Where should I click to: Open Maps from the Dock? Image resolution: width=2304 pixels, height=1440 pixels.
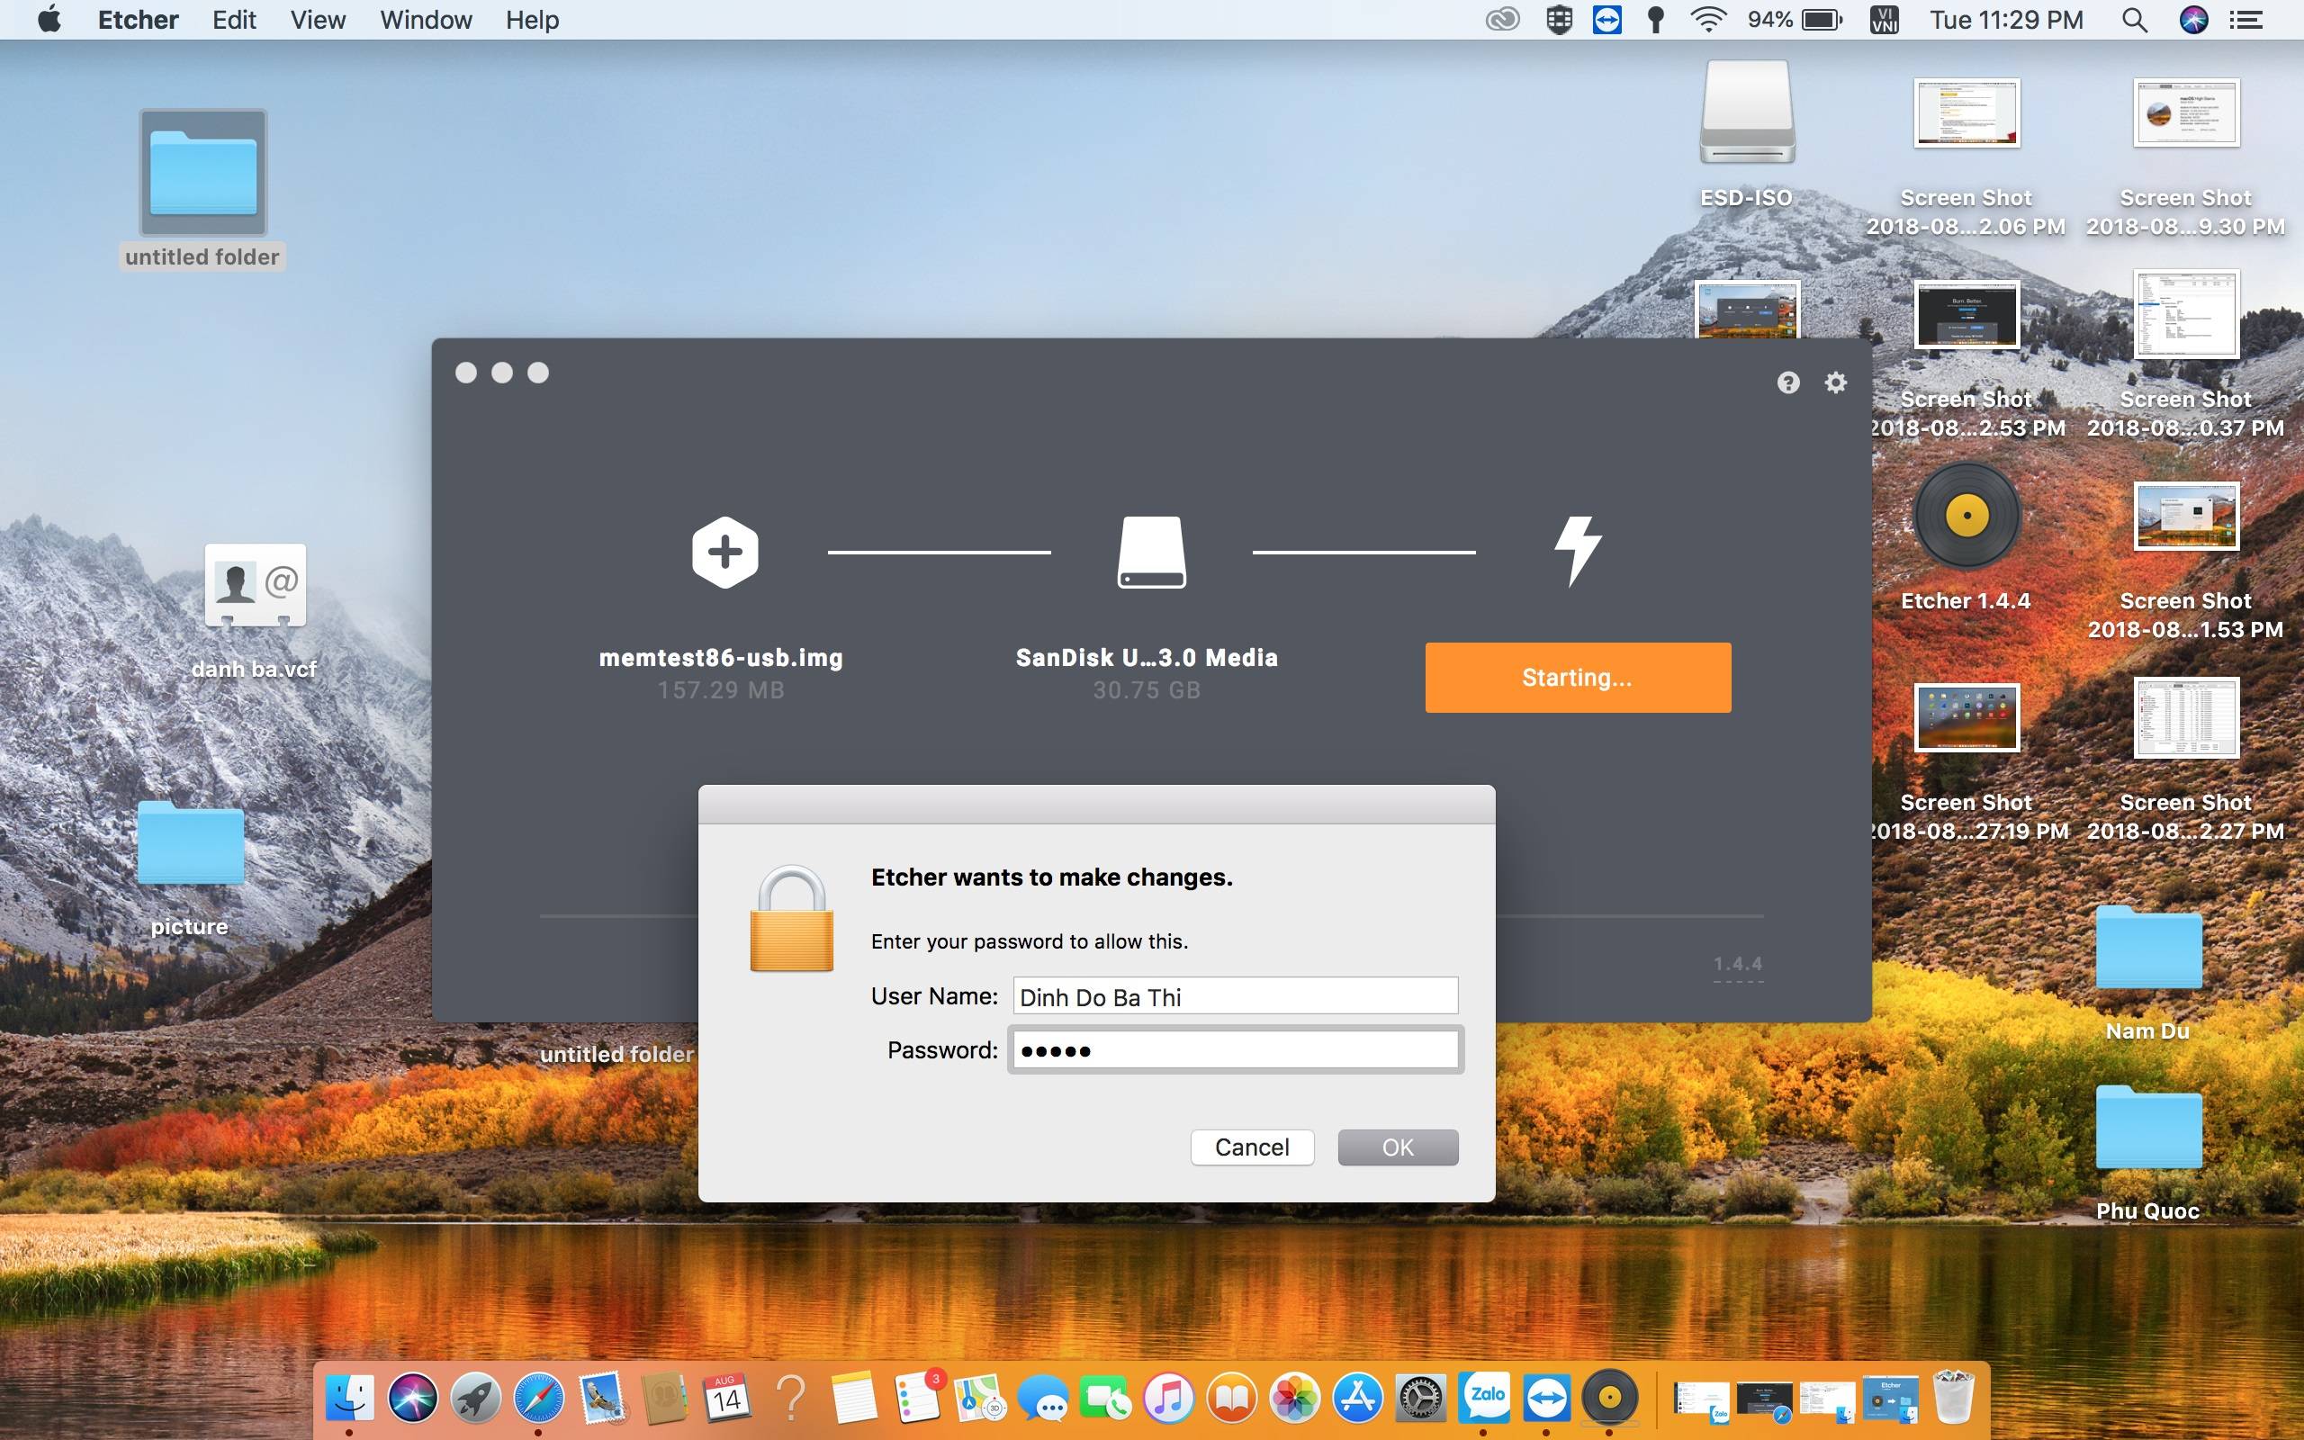pos(981,1398)
